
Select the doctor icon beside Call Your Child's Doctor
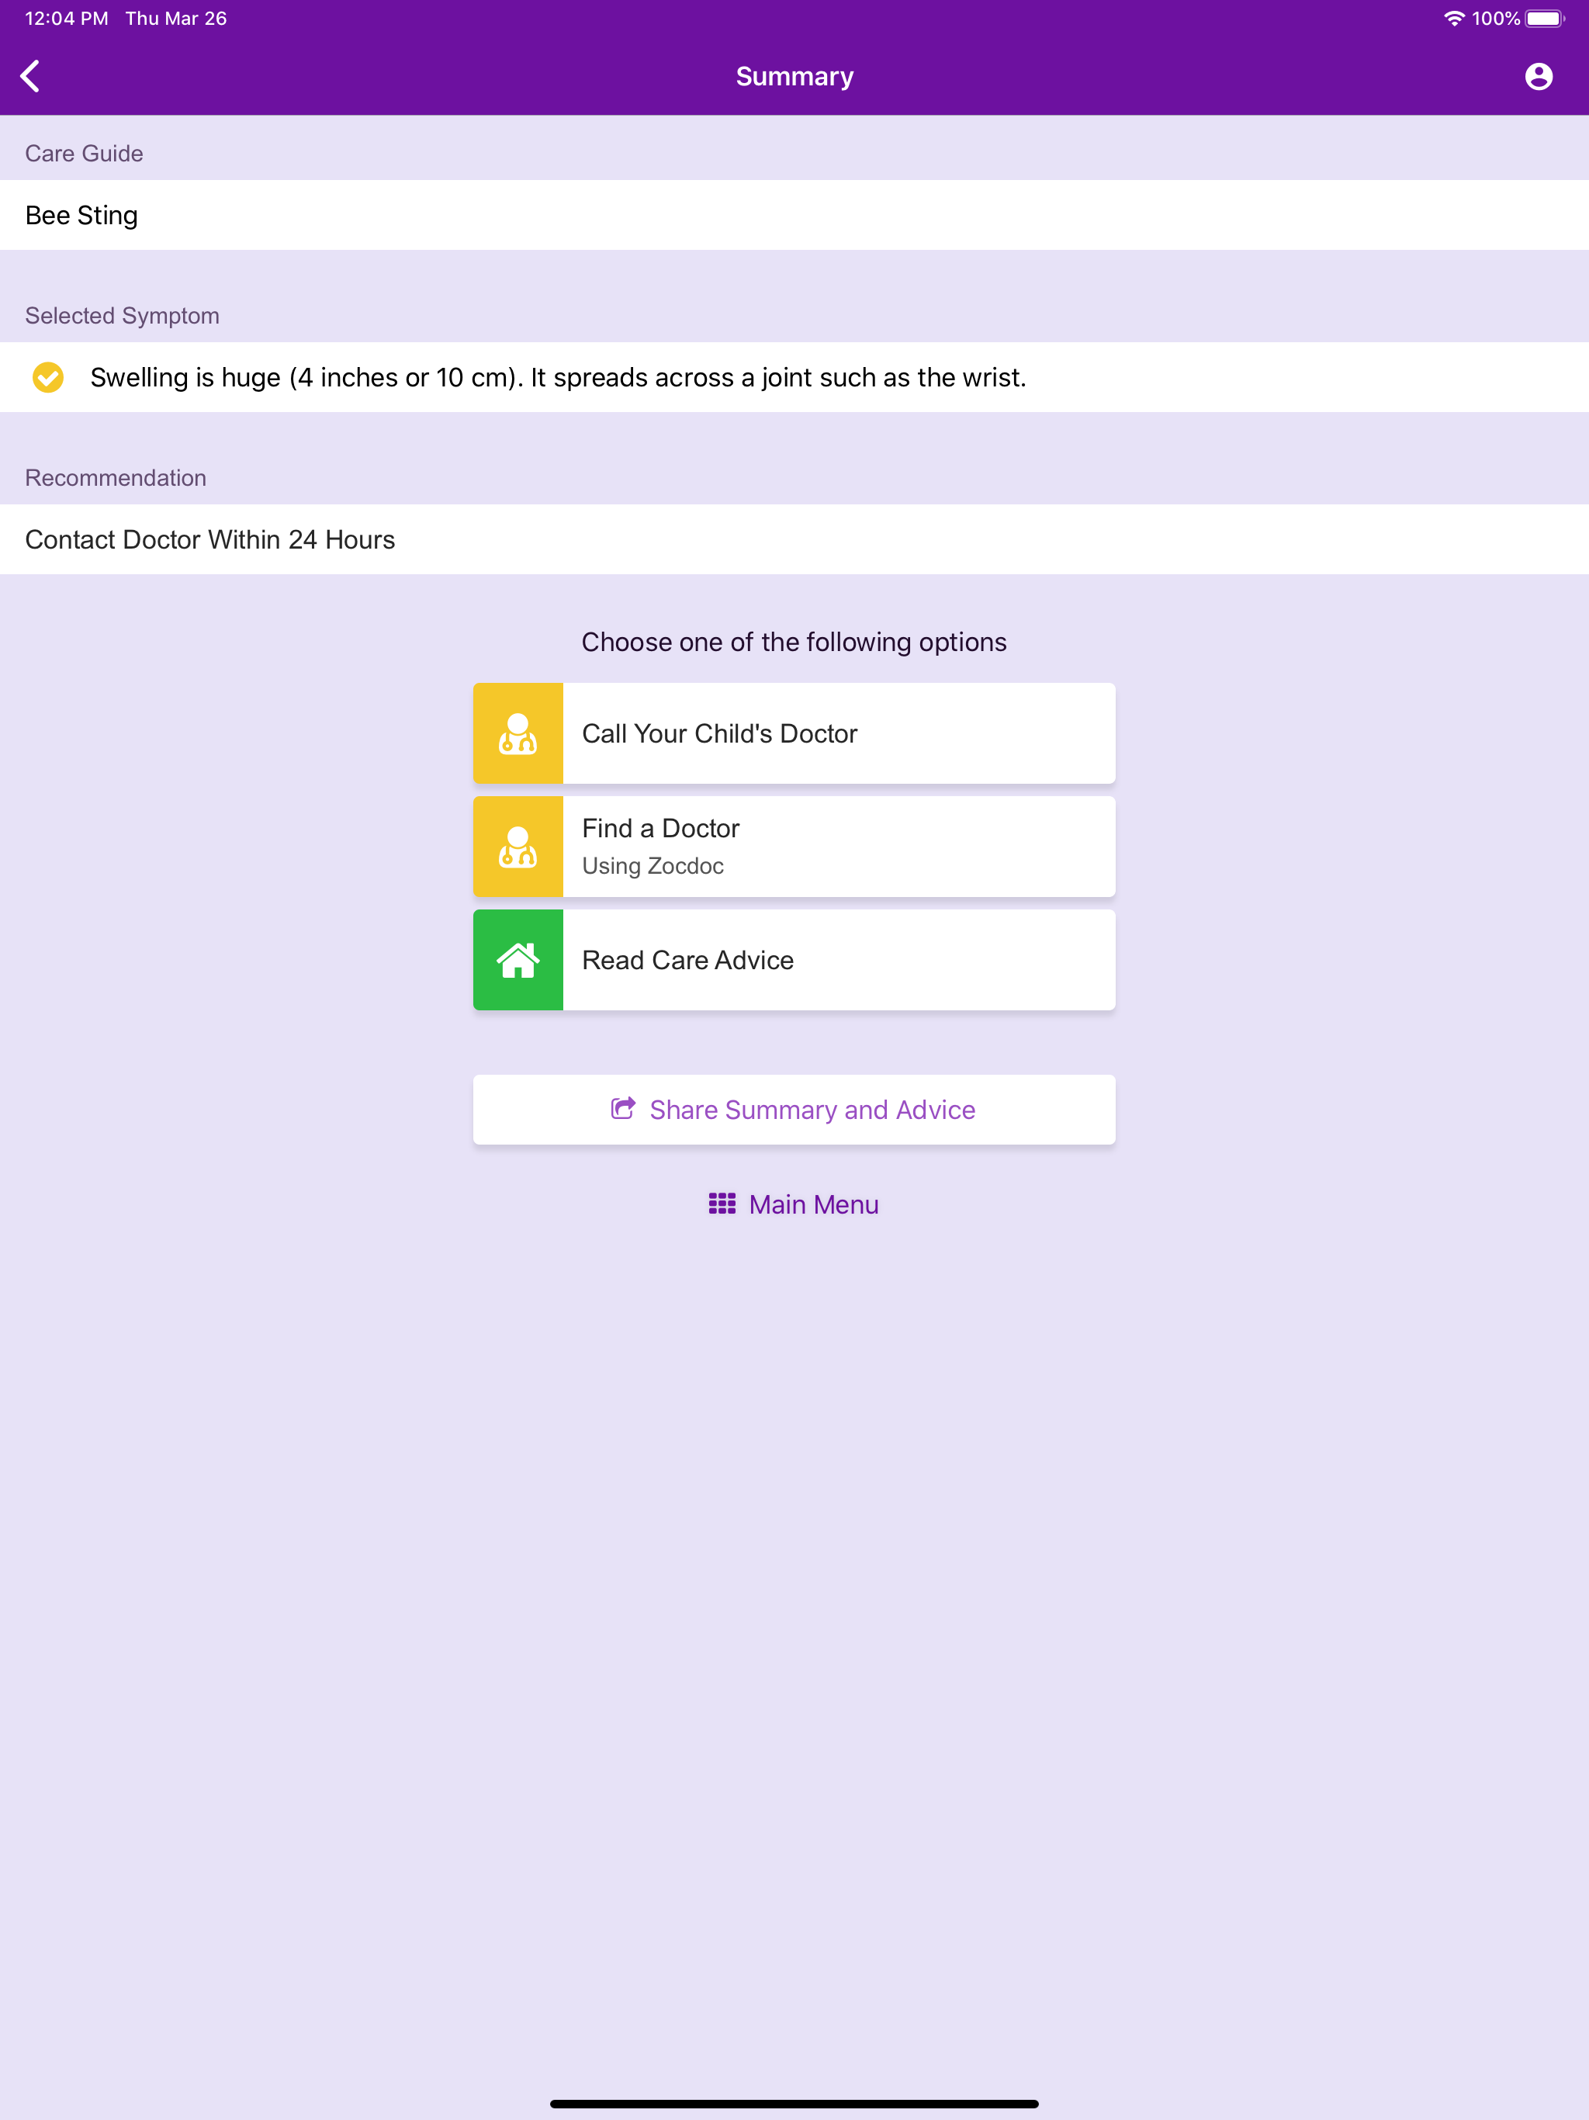[x=518, y=733]
